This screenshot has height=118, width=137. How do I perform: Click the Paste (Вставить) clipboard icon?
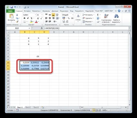click(11, 16)
